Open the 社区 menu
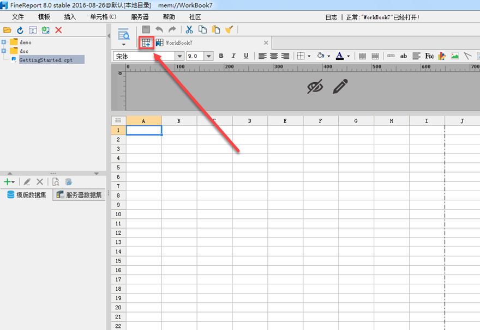This screenshot has width=480, height=330. pyautogui.click(x=195, y=17)
